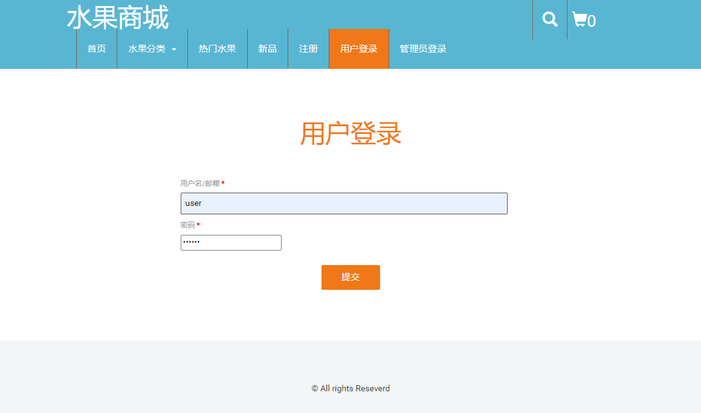Click the 用户登录 page heading
The height and width of the screenshot is (413, 701).
(350, 134)
